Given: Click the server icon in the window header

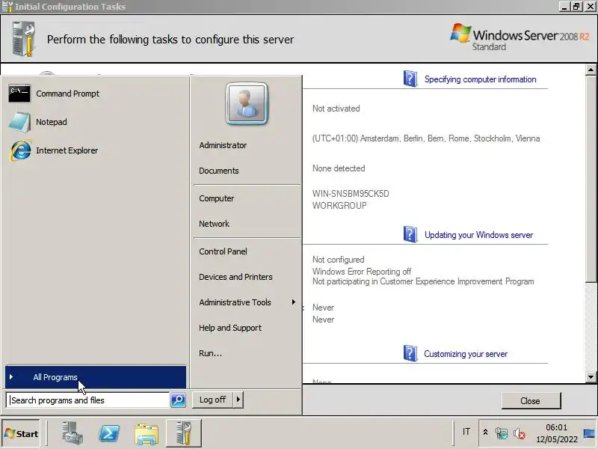Looking at the screenshot, I should click(x=24, y=39).
